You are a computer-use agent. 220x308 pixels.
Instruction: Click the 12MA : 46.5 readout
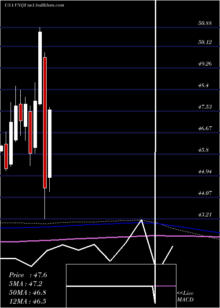point(27,301)
